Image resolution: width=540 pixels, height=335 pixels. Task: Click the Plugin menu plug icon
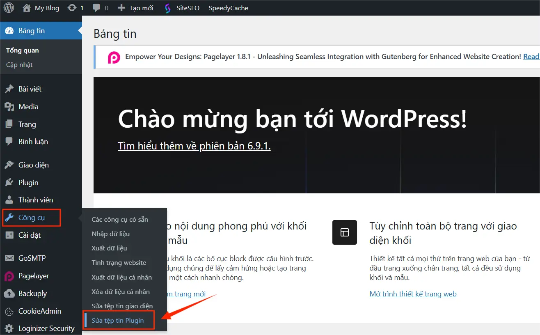tap(9, 183)
